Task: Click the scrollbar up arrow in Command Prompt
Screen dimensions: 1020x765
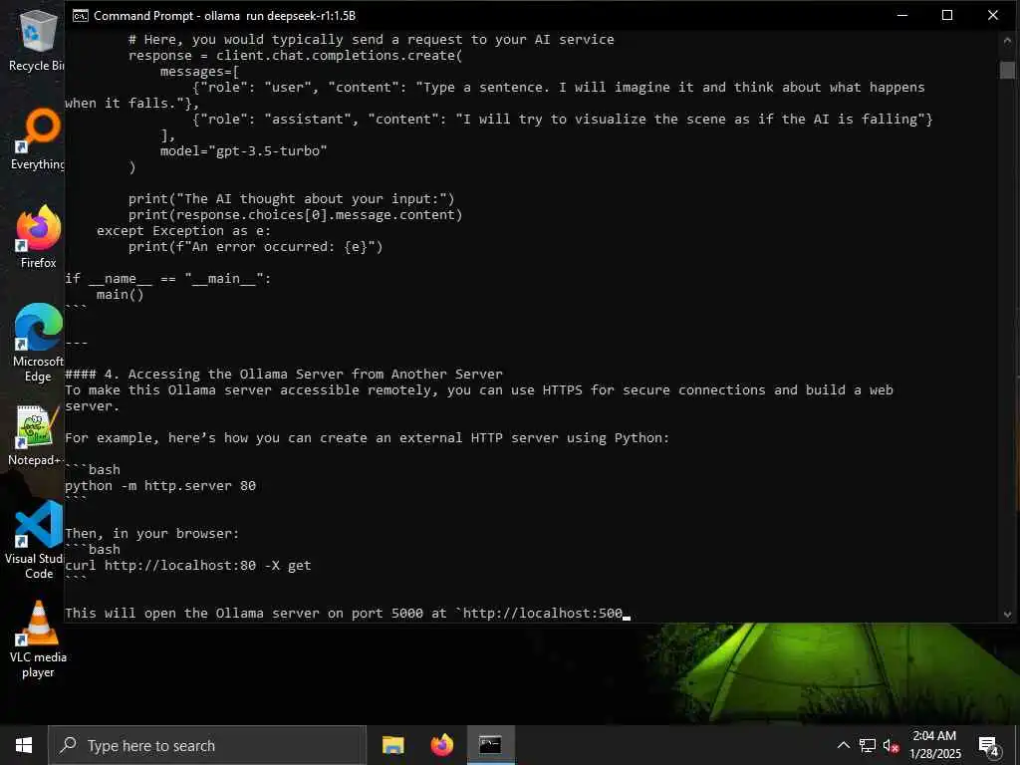Action: pyautogui.click(x=1007, y=40)
